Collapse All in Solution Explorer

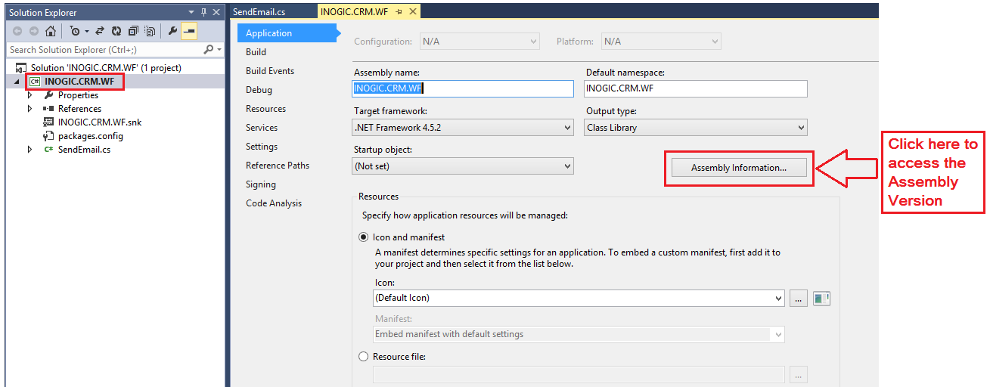click(x=133, y=31)
